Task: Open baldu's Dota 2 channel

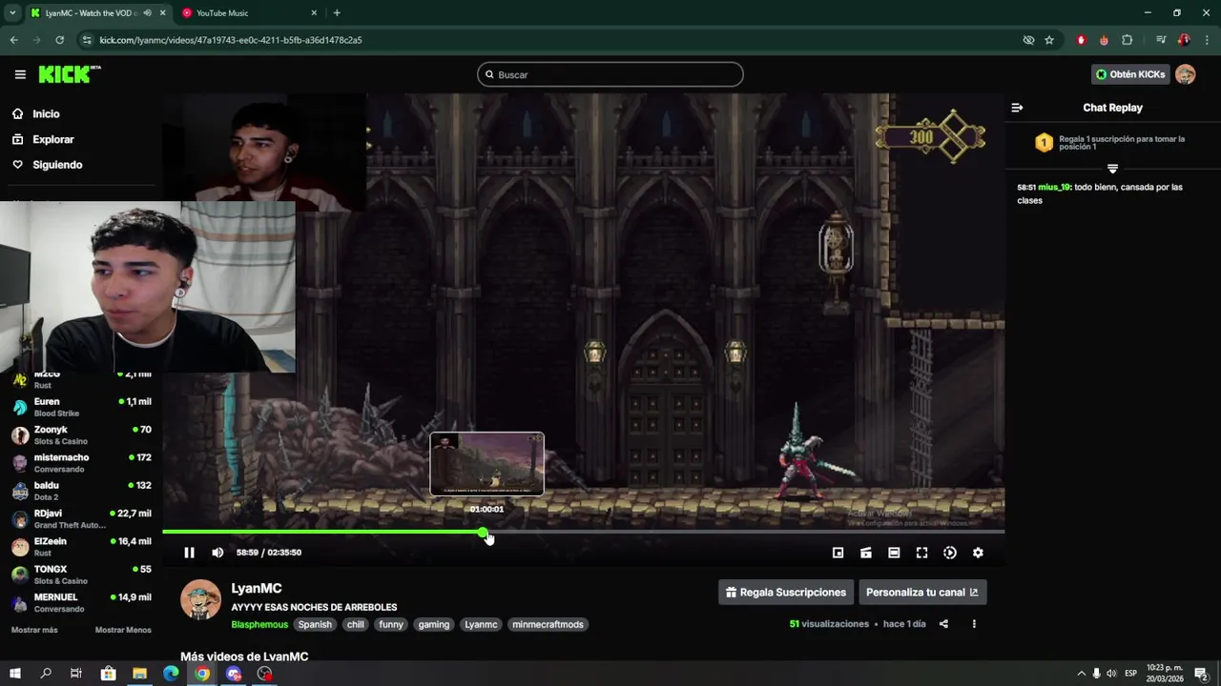Action: click(x=81, y=491)
